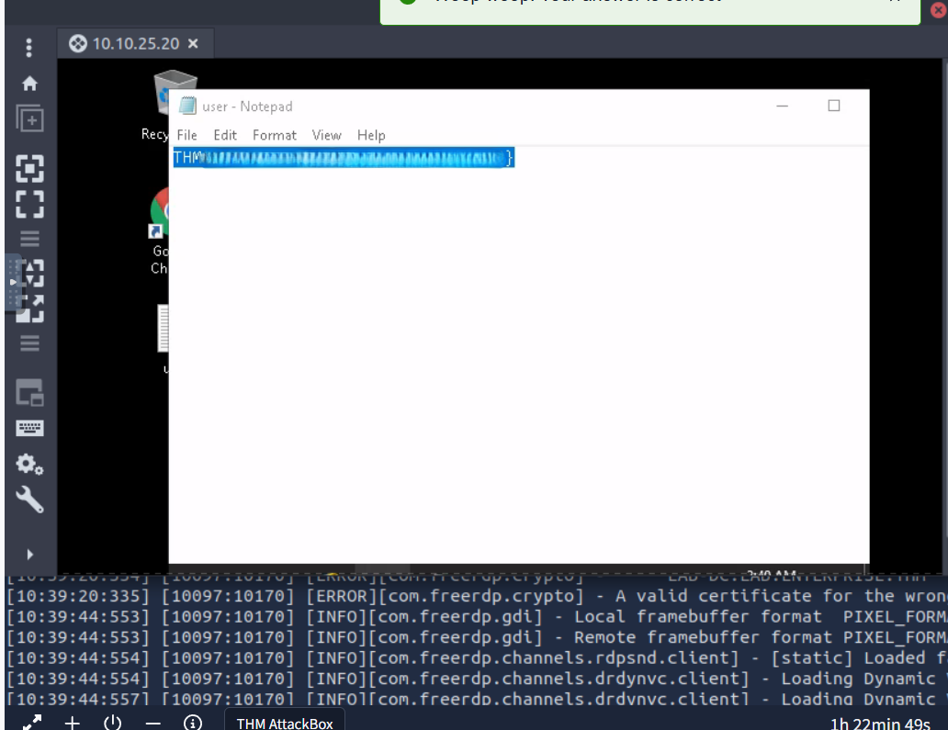The width and height of the screenshot is (948, 730).
Task: Click the multi-monitor window icon in sidebar
Action: pyautogui.click(x=29, y=394)
